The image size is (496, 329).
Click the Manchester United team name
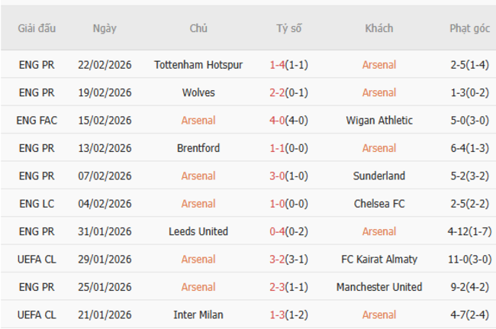379,287
